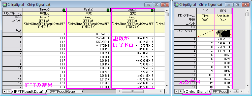Click the 時間(s) long name cell
252x96 pixels.
point(44,14)
